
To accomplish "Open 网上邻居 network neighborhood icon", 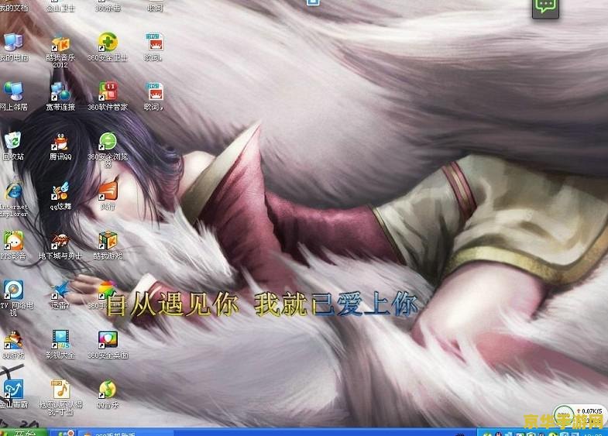I will (x=13, y=92).
